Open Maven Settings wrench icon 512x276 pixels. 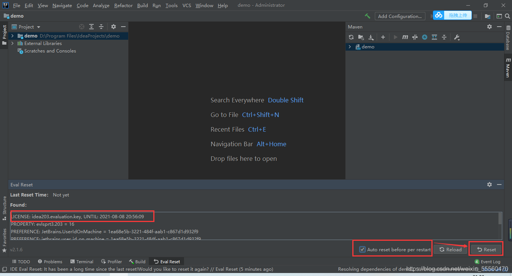[x=457, y=37]
